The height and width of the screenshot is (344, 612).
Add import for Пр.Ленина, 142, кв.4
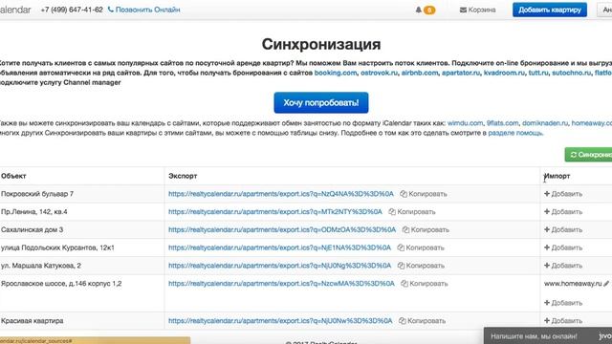pos(563,212)
